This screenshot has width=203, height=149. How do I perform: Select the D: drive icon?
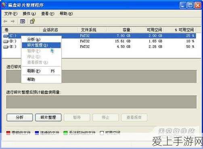[6, 41]
